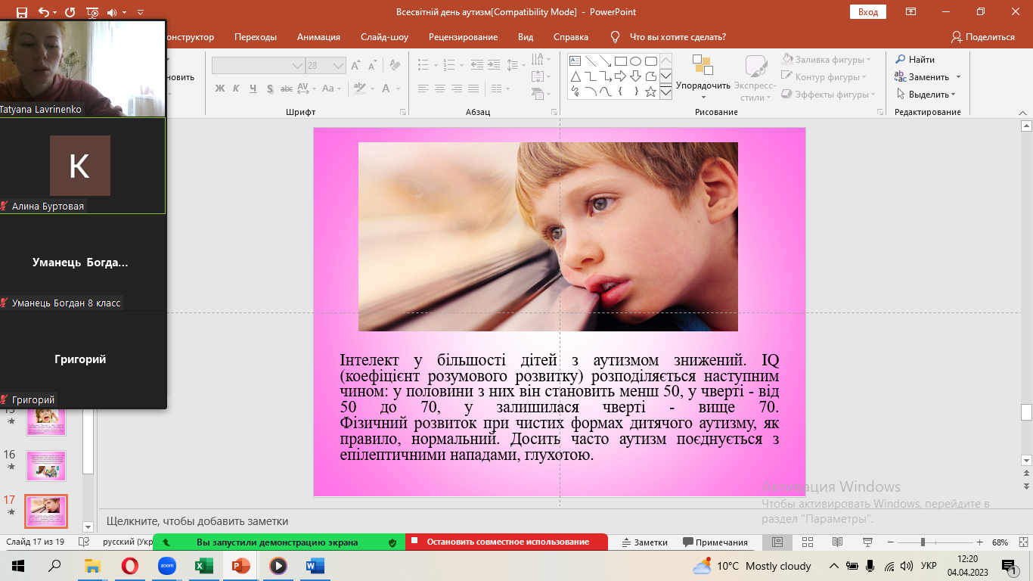Toggle the Заметки notes pane
This screenshot has height=581, width=1033.
pyautogui.click(x=645, y=542)
